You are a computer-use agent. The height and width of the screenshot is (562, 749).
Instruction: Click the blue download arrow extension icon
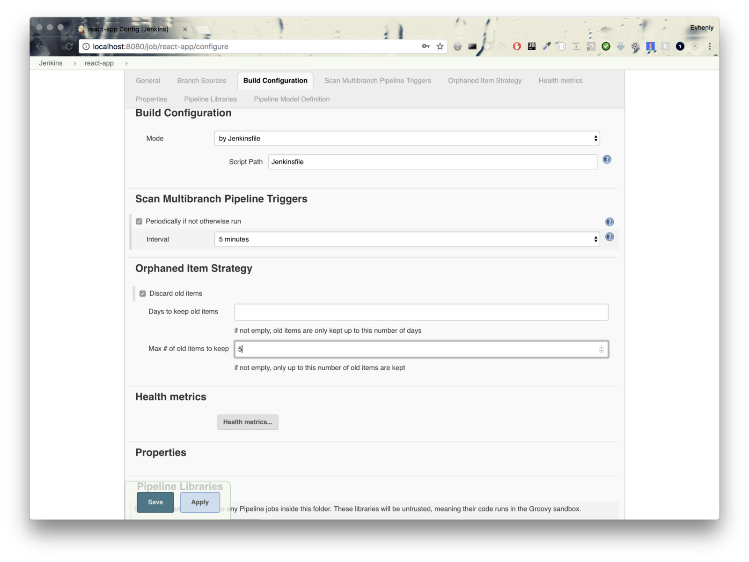click(621, 46)
